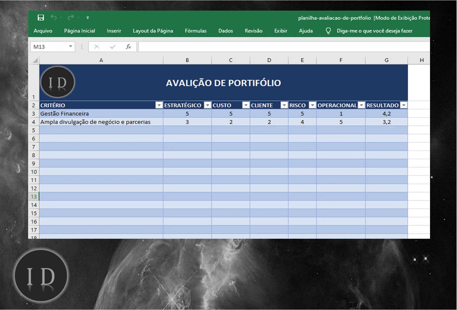Click the lightbulb Tell Me icon
Viewport: 457px width, 310px height.
pyautogui.click(x=328, y=31)
